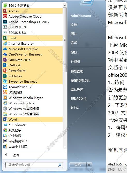Open 默认程序 in the right pane
This screenshot has height=173, width=127.
77,89
